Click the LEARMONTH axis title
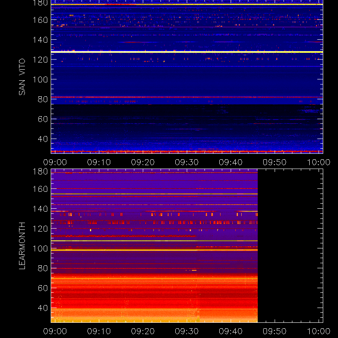The image size is (338, 338). [x=22, y=246]
